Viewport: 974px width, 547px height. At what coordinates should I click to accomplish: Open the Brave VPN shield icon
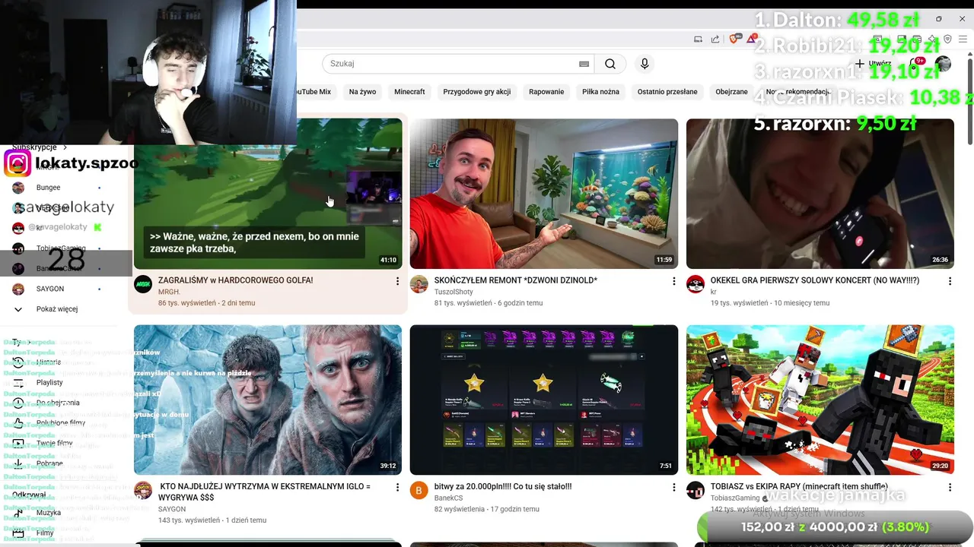click(947, 39)
